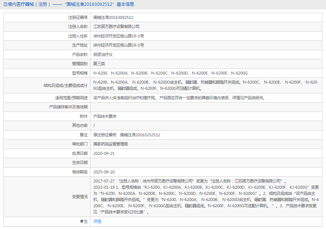Click the address value in the 注册人住所 row
326x229 pixels.
pos(119,36)
